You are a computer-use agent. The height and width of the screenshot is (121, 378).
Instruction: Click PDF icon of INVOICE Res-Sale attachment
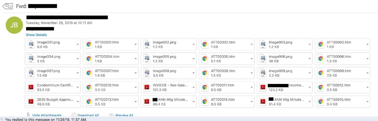147,87
